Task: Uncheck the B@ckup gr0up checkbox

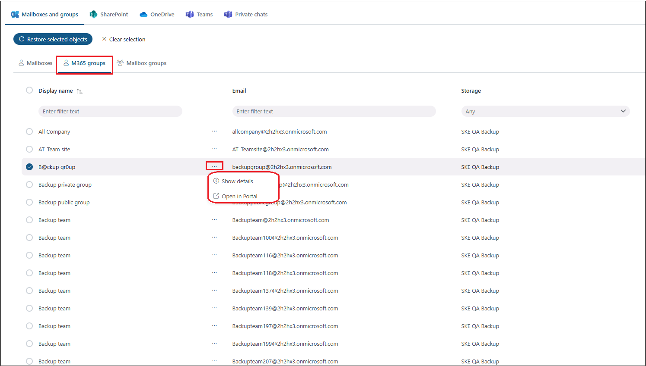Action: coord(29,167)
